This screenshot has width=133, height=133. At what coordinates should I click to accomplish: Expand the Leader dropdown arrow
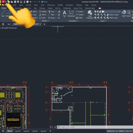click(84, 15)
